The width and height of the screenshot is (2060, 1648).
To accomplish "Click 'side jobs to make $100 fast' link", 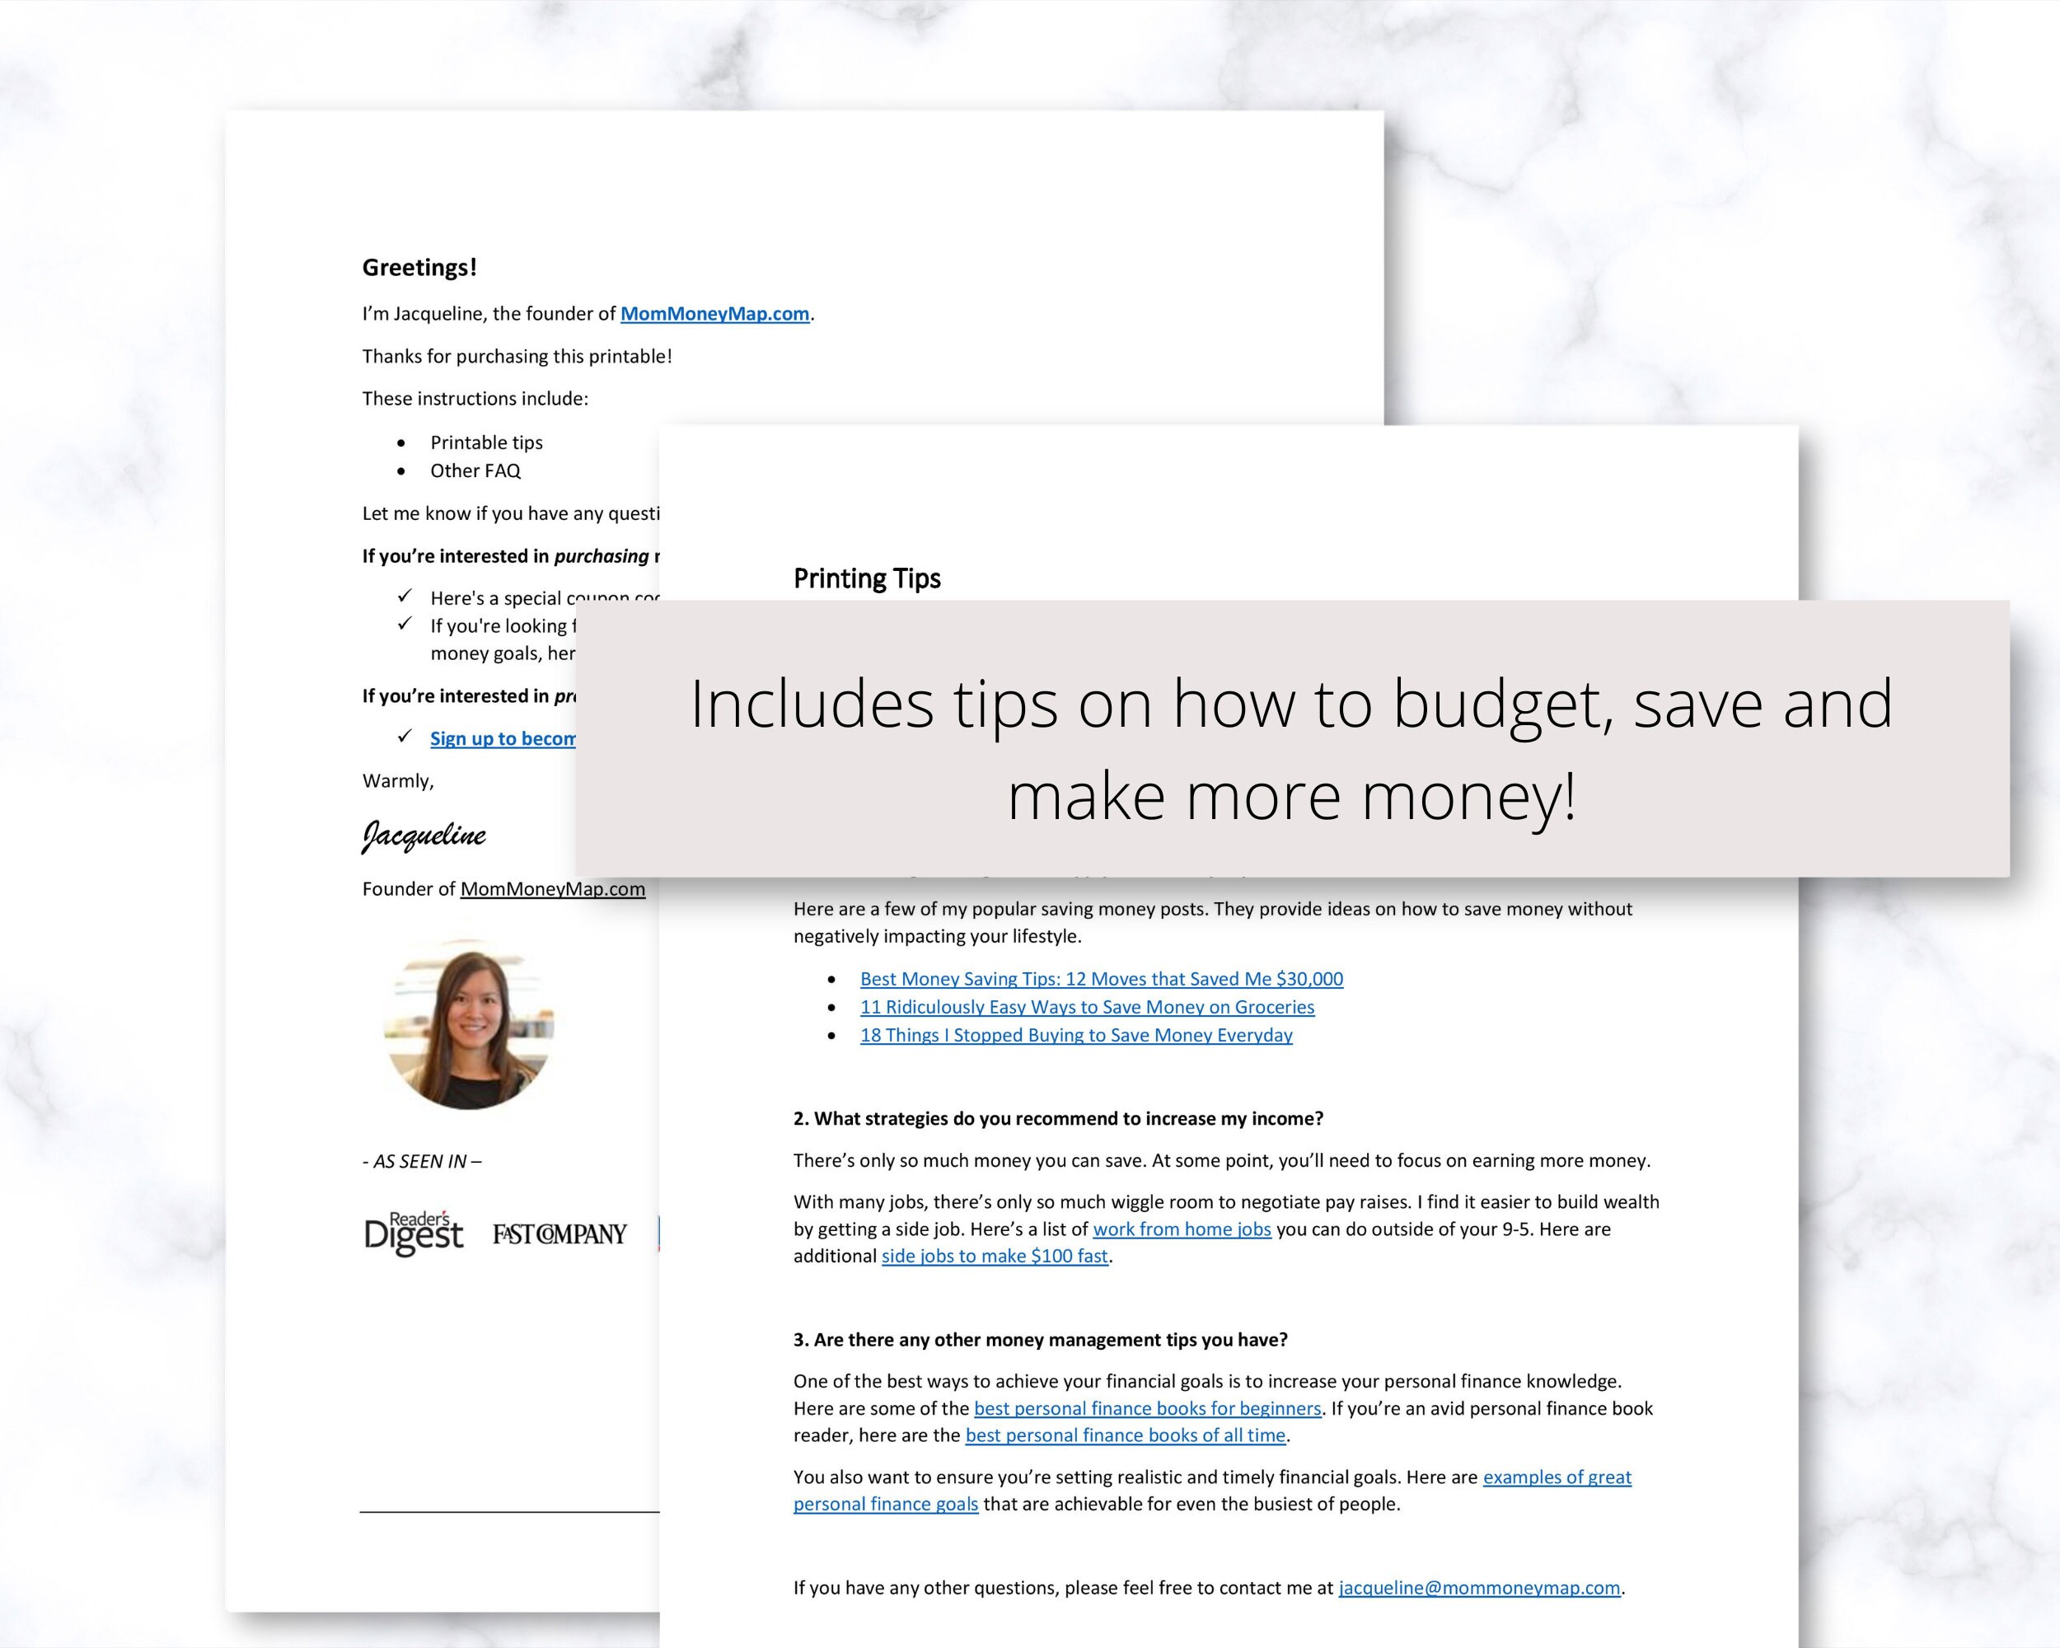I will (995, 1257).
